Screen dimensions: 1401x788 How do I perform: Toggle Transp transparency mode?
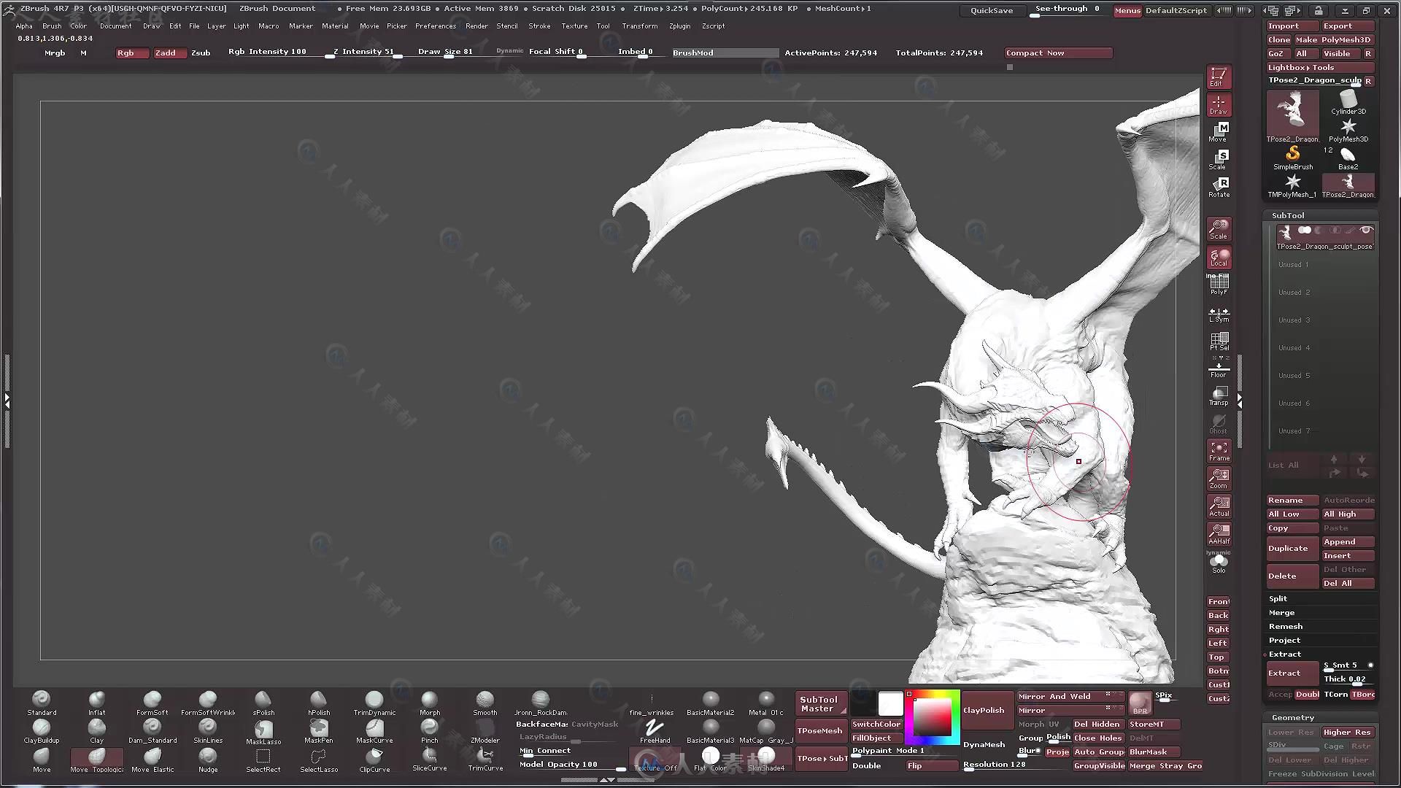[1219, 396]
